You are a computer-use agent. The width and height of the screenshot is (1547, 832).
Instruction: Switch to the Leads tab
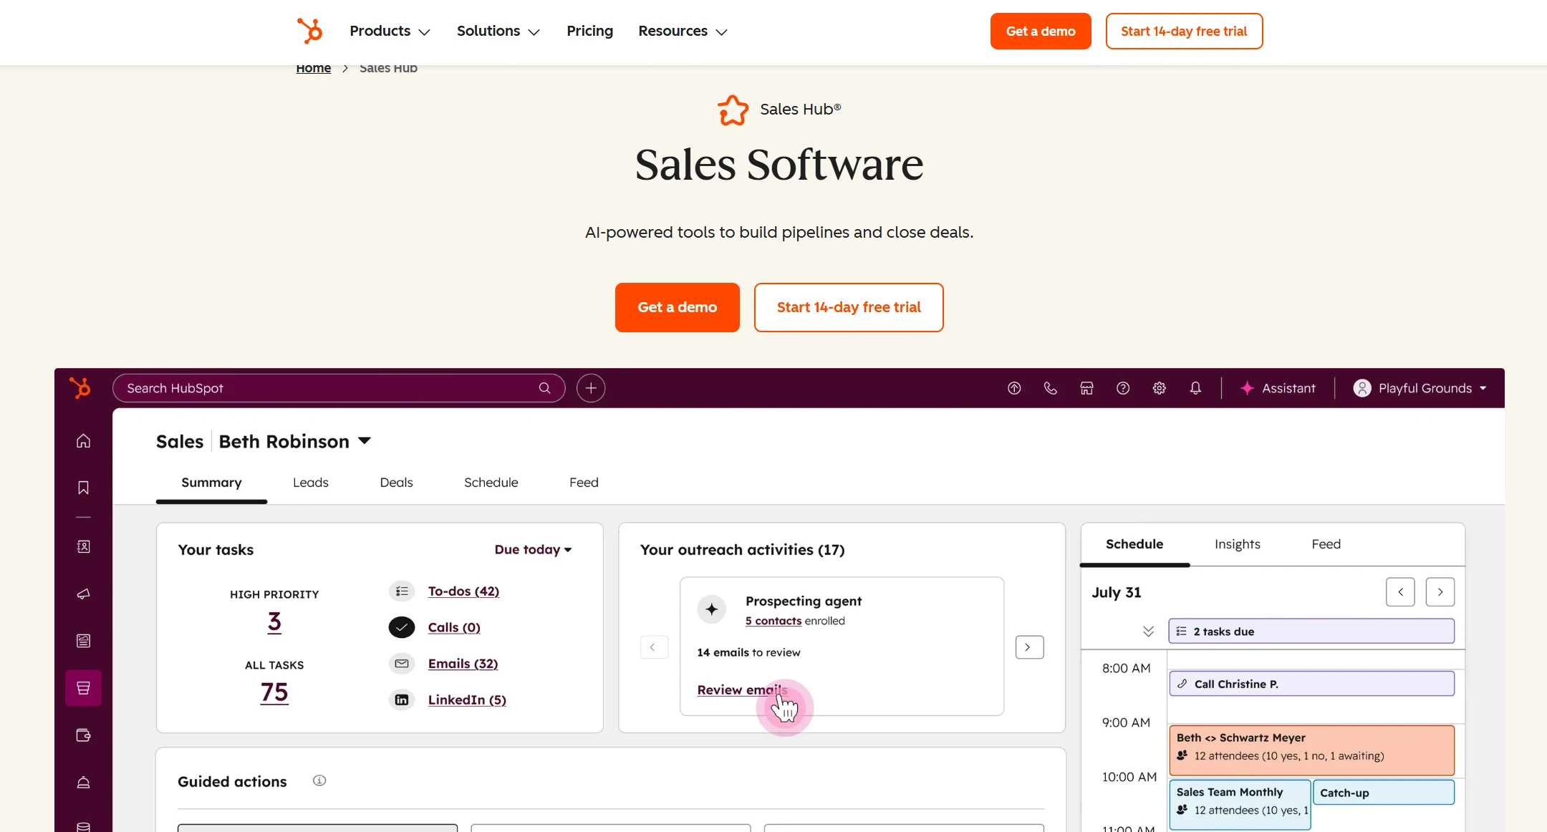311,483
